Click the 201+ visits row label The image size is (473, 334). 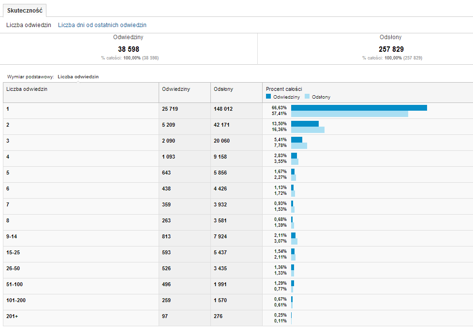(12, 316)
